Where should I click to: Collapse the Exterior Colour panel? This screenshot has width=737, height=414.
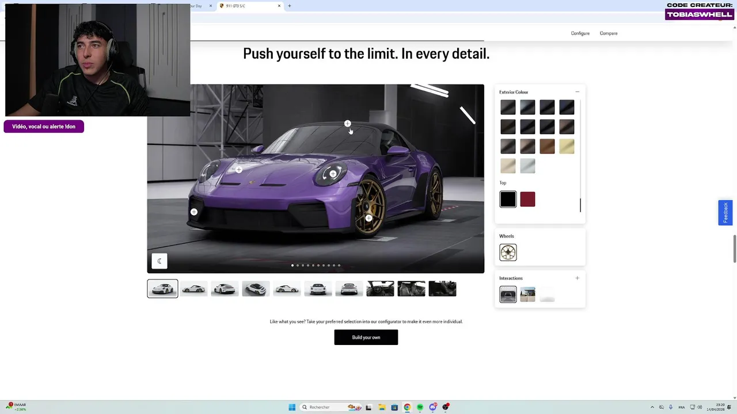(577, 92)
